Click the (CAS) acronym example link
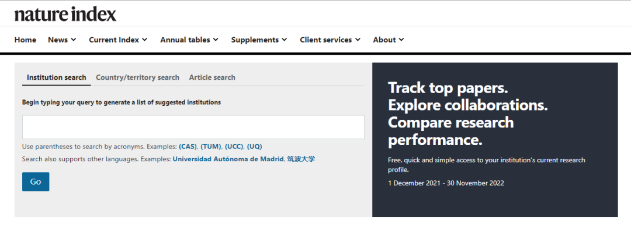Viewport: 631px width, 234px height. click(188, 146)
